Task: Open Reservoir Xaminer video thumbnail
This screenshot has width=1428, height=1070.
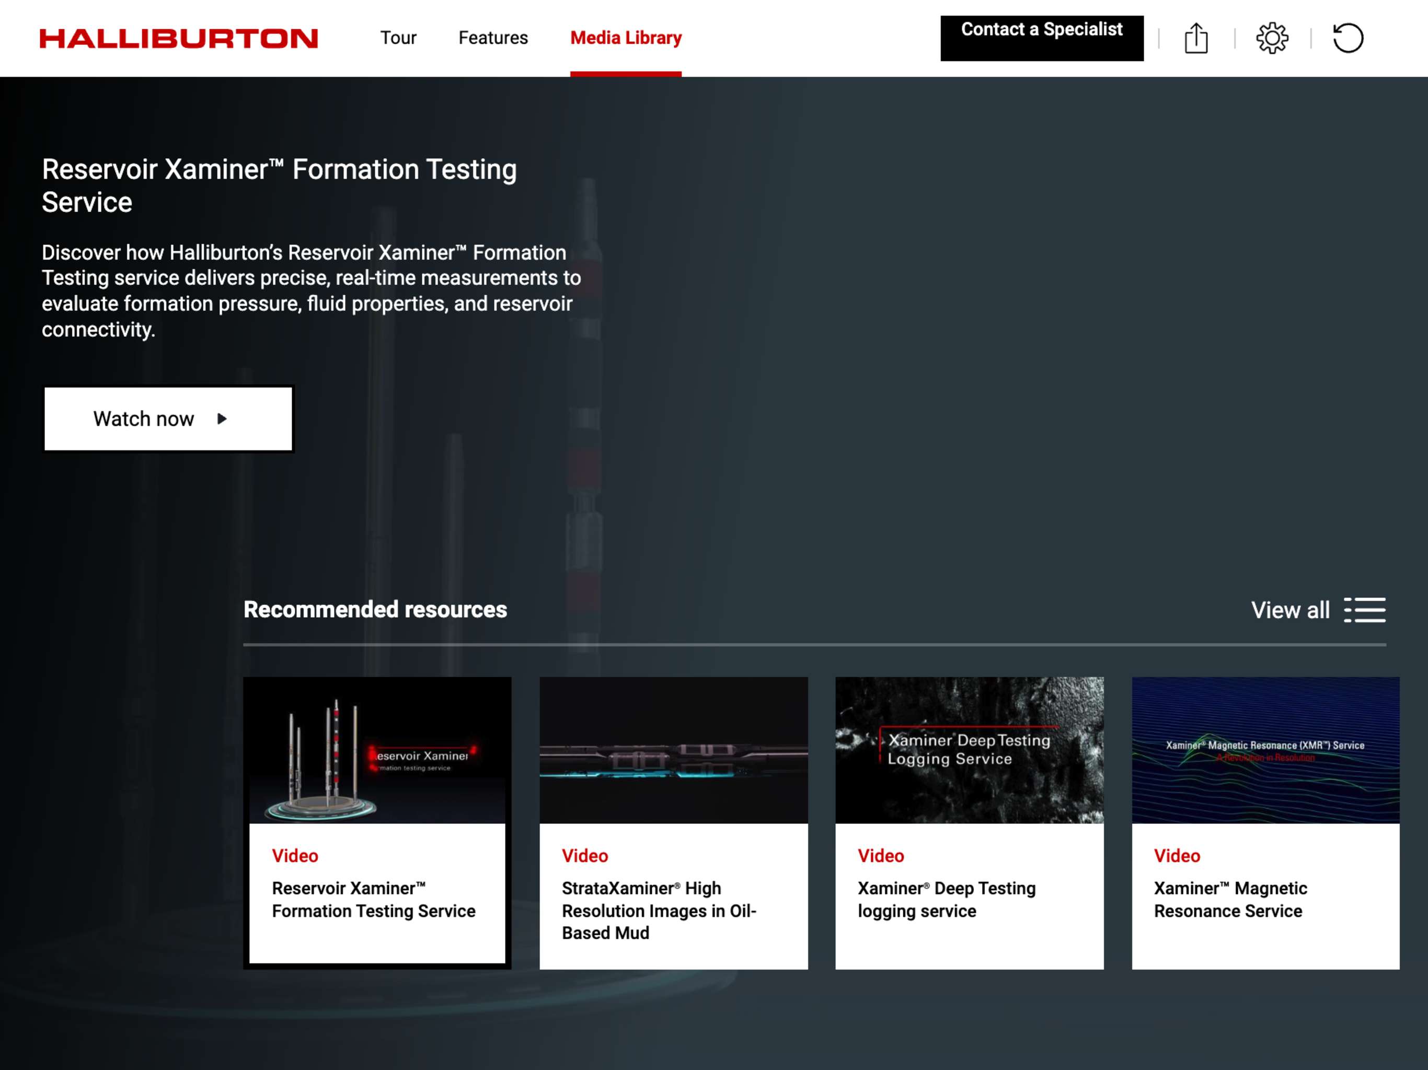Action: pos(377,750)
